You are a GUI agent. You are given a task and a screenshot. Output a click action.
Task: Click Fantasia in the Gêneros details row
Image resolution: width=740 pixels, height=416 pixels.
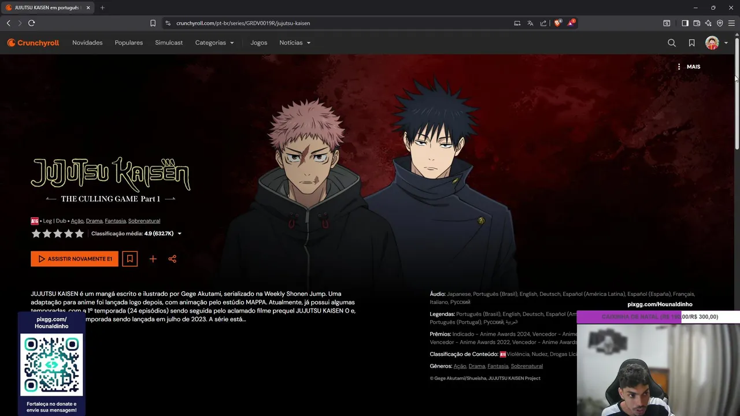click(x=498, y=366)
